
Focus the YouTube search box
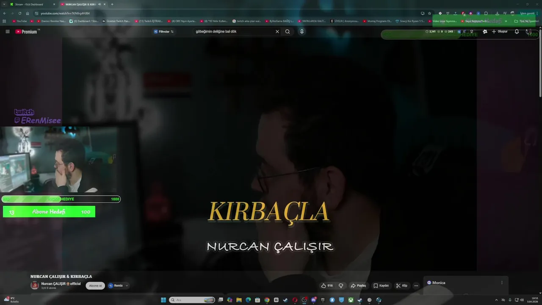click(234, 31)
